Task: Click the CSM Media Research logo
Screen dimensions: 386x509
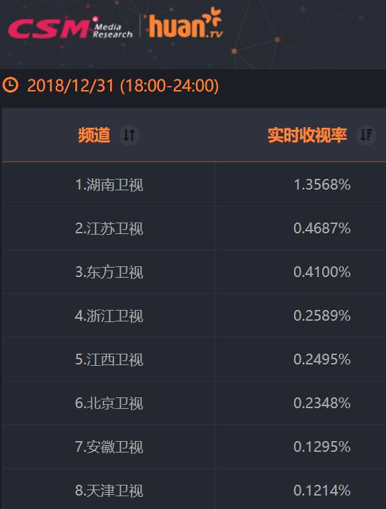Action: coord(70,28)
